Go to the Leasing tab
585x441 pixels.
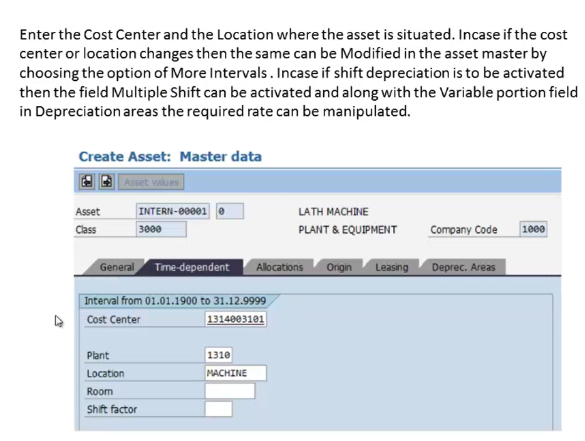(391, 267)
